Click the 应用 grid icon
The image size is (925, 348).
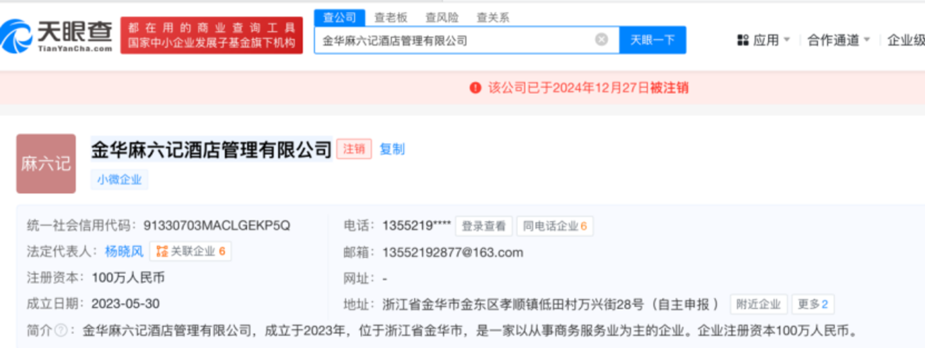click(742, 40)
